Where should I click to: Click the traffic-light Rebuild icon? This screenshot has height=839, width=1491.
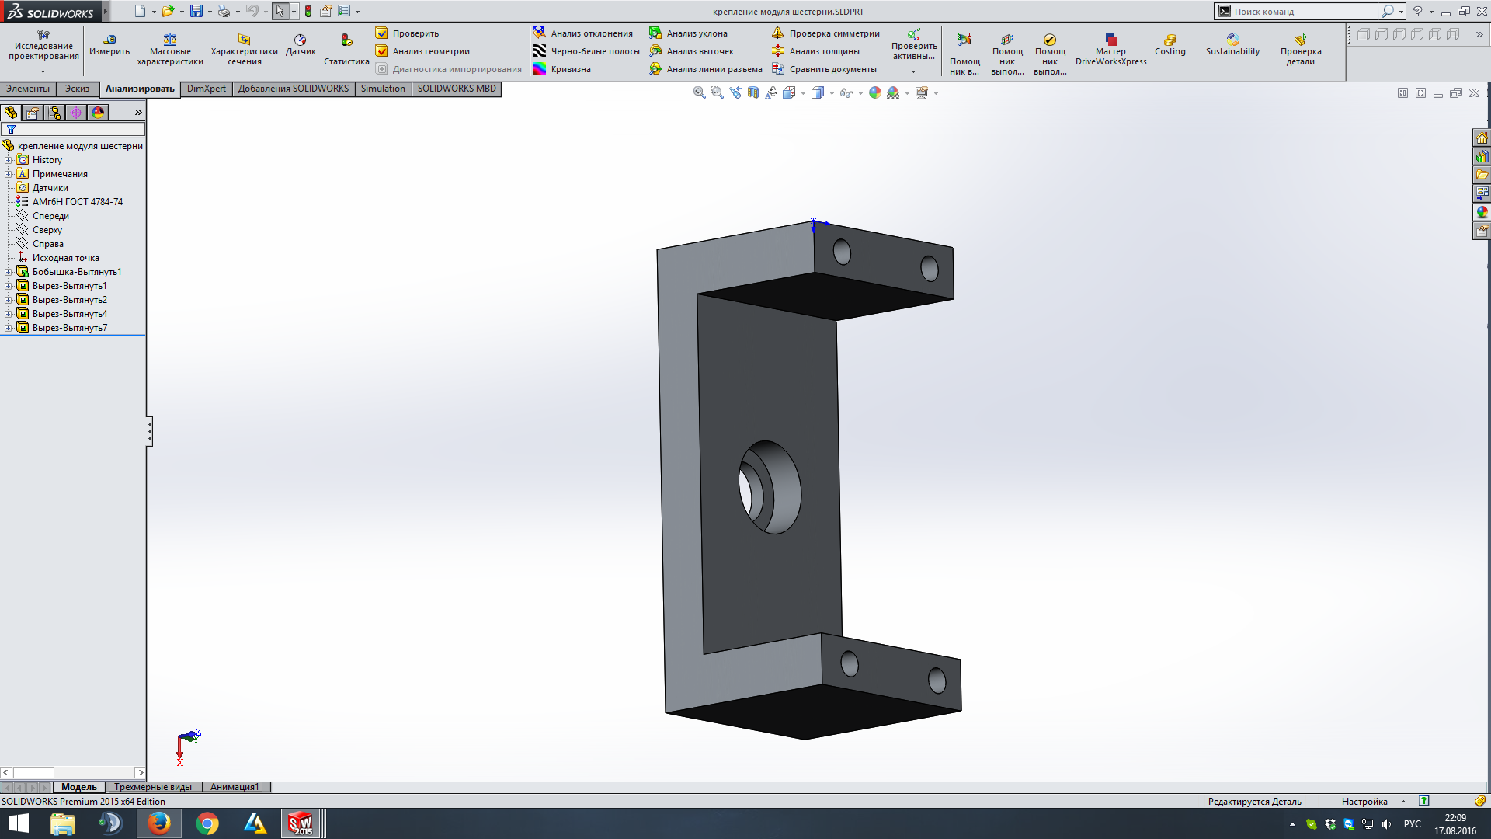click(x=308, y=11)
